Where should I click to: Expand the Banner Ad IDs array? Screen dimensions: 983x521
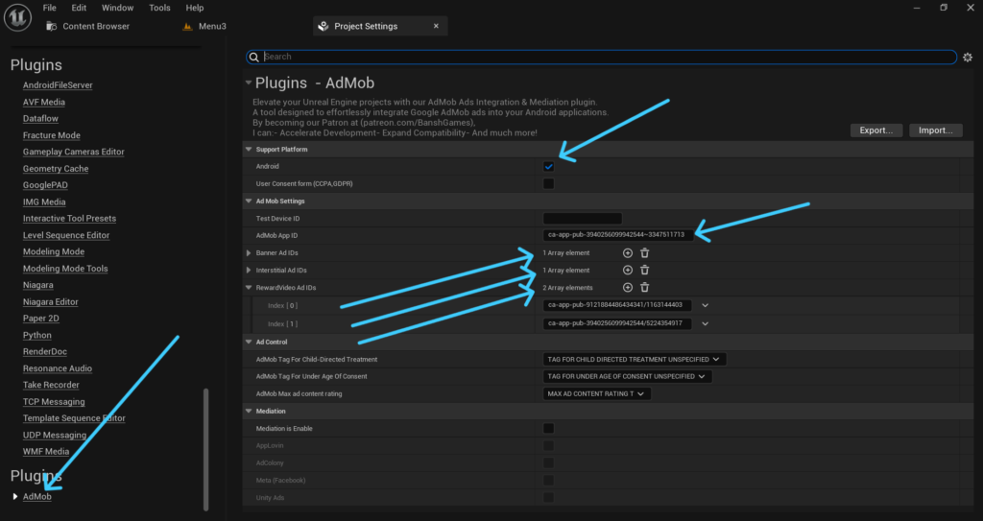point(249,252)
